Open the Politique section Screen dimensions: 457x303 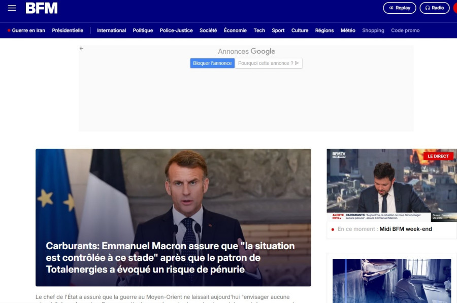click(143, 30)
